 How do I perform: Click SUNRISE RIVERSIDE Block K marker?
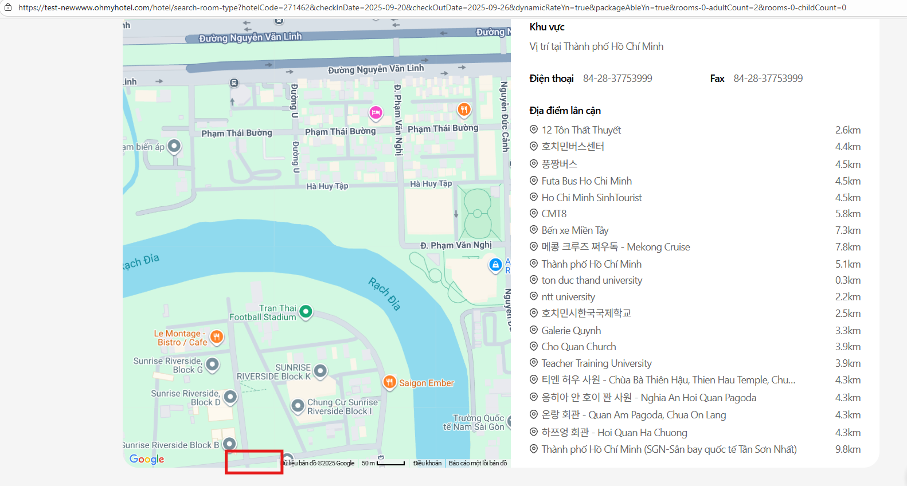pos(320,371)
